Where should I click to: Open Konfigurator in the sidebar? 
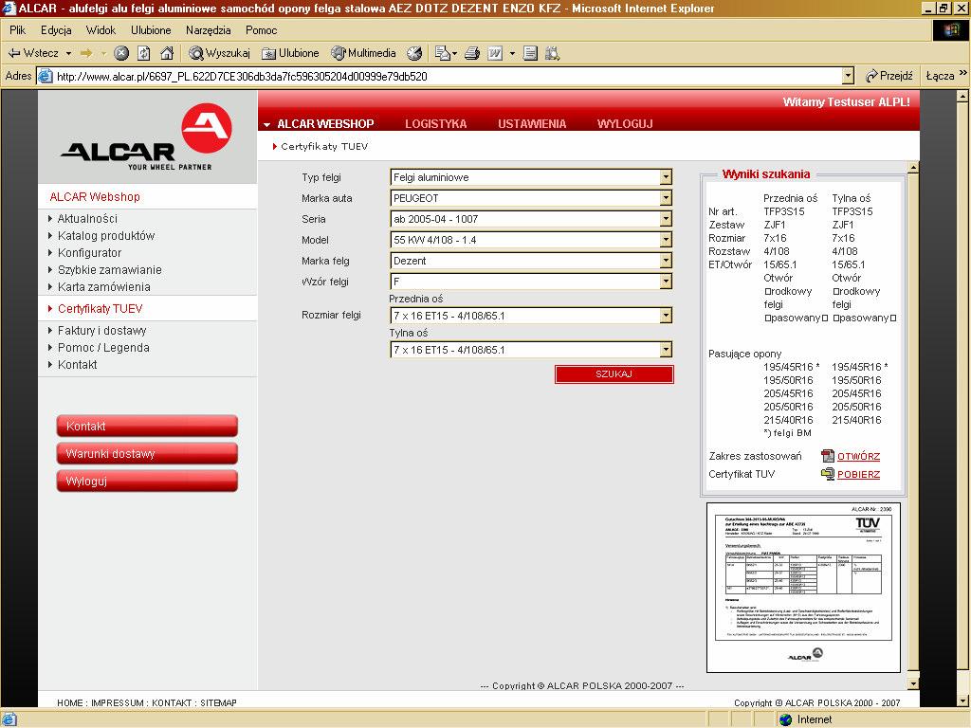pyautogui.click(x=89, y=252)
